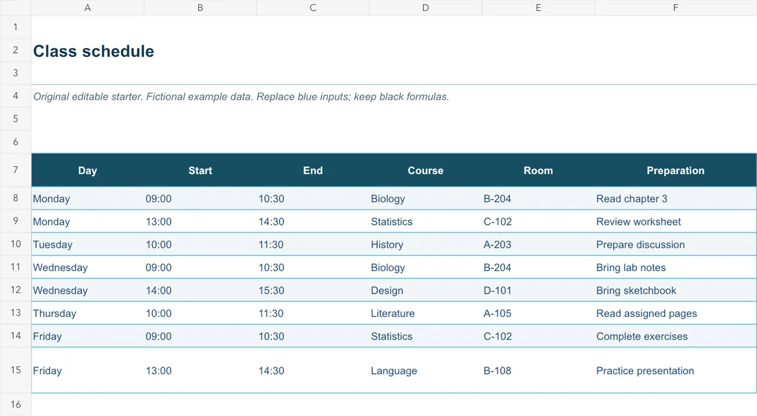Click the Practice presentation cell
757x416 pixels.
[675, 371]
